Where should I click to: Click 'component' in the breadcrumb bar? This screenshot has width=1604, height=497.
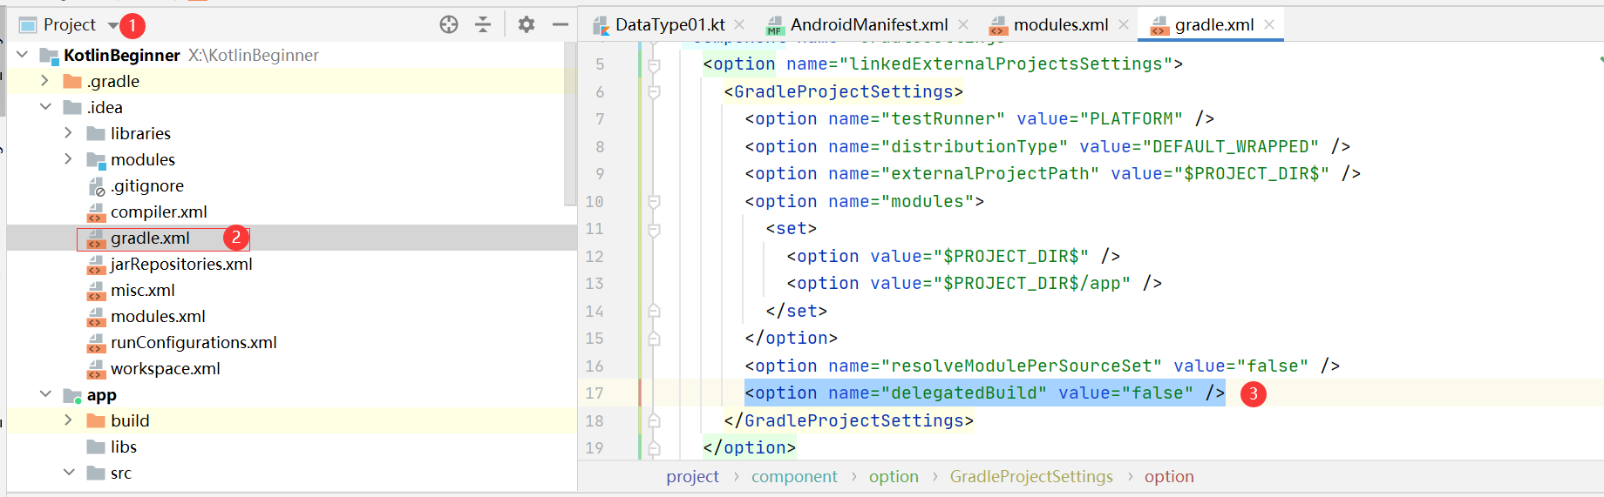click(x=794, y=477)
